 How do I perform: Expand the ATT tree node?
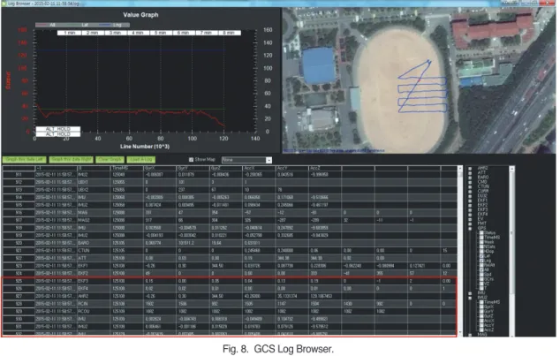pos(470,173)
